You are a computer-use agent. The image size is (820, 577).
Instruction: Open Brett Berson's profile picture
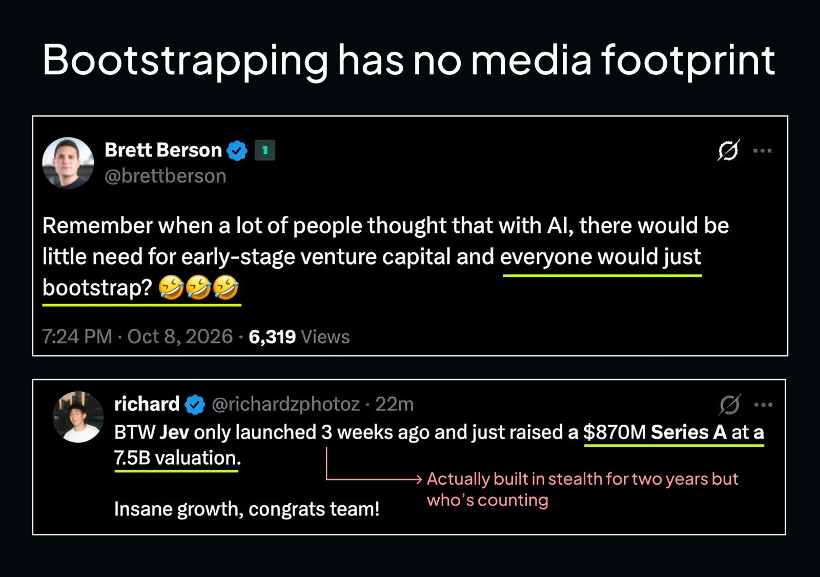pos(68,163)
